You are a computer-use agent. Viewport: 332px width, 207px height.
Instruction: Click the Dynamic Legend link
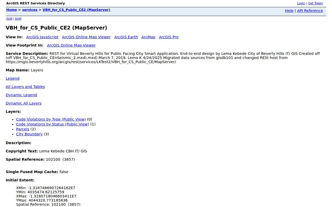pyautogui.click(x=21, y=95)
